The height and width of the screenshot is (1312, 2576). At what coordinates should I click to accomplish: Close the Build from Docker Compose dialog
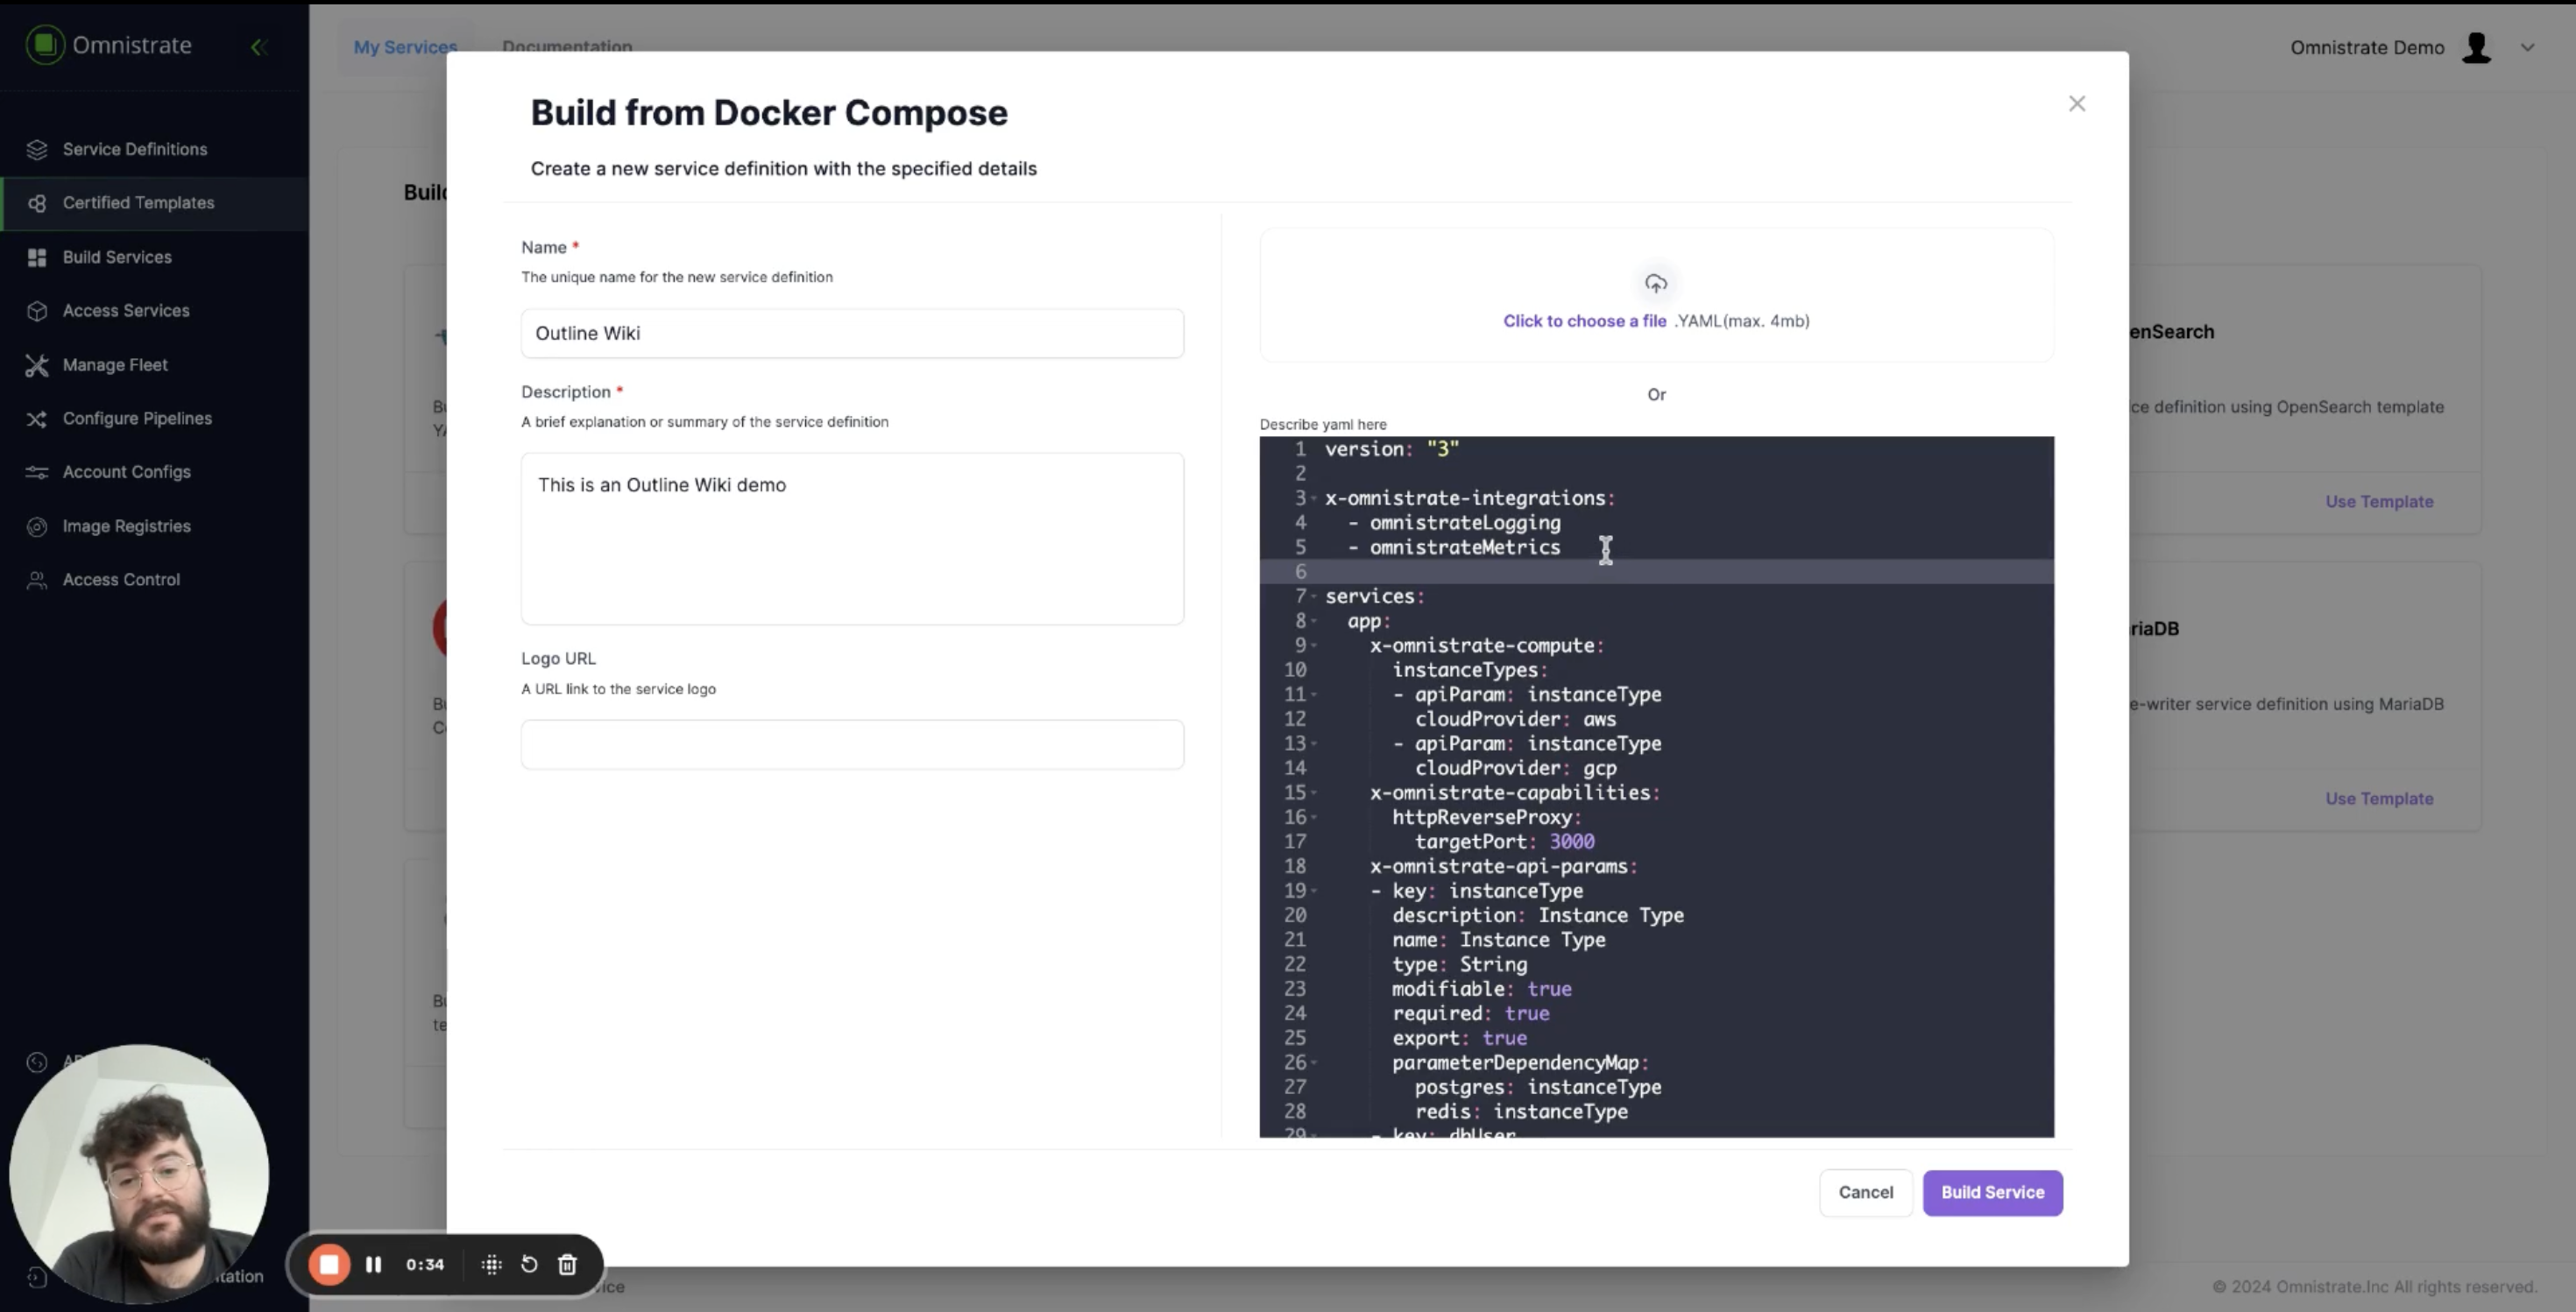[x=2077, y=104]
